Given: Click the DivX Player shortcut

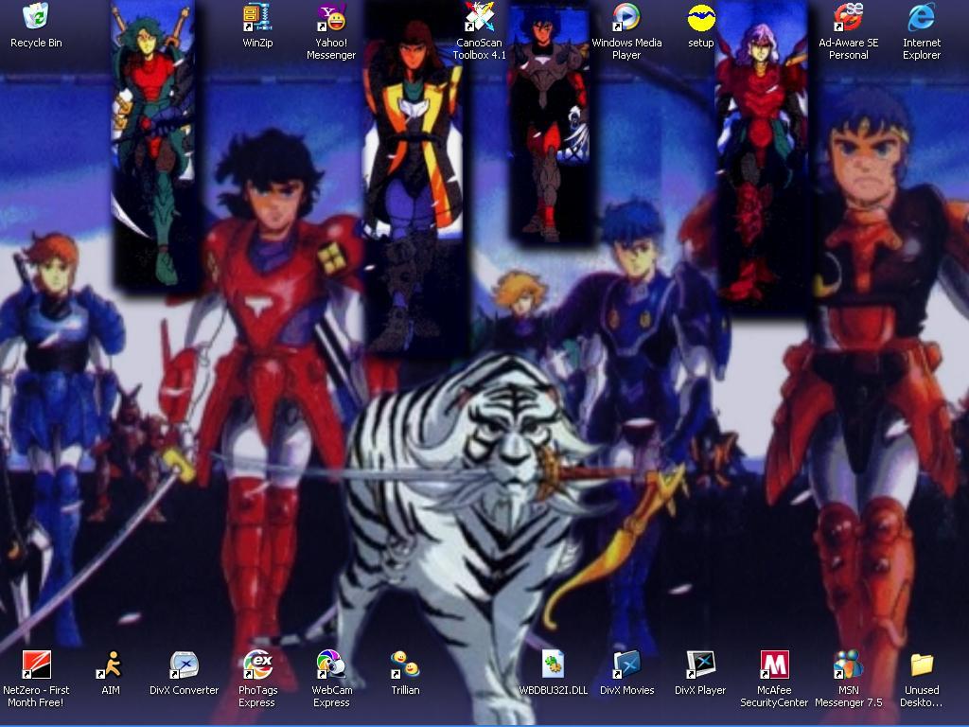Looking at the screenshot, I should coord(700,665).
